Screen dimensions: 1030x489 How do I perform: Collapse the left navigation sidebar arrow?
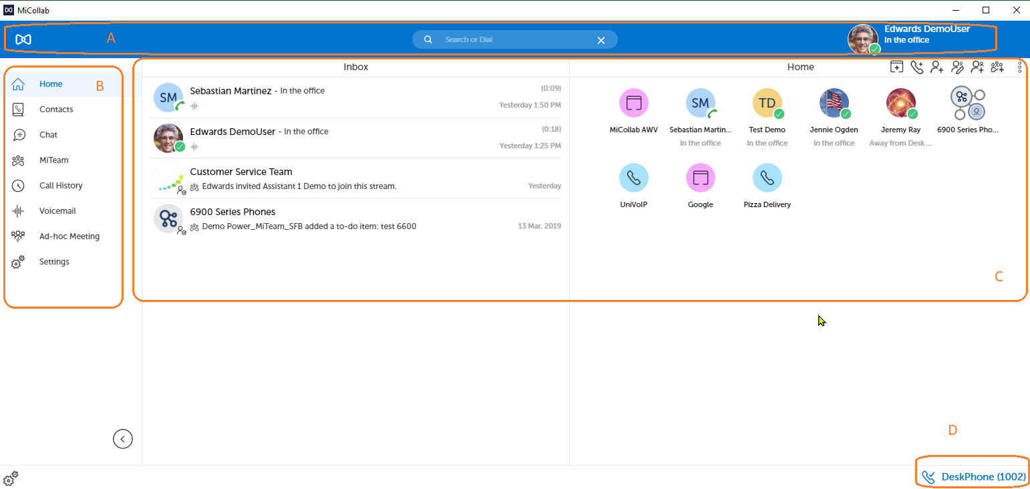(123, 439)
